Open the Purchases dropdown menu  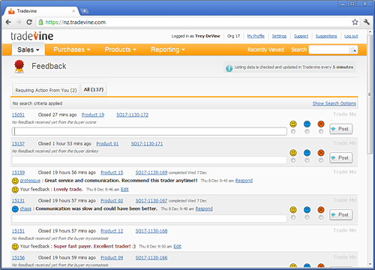(72, 49)
